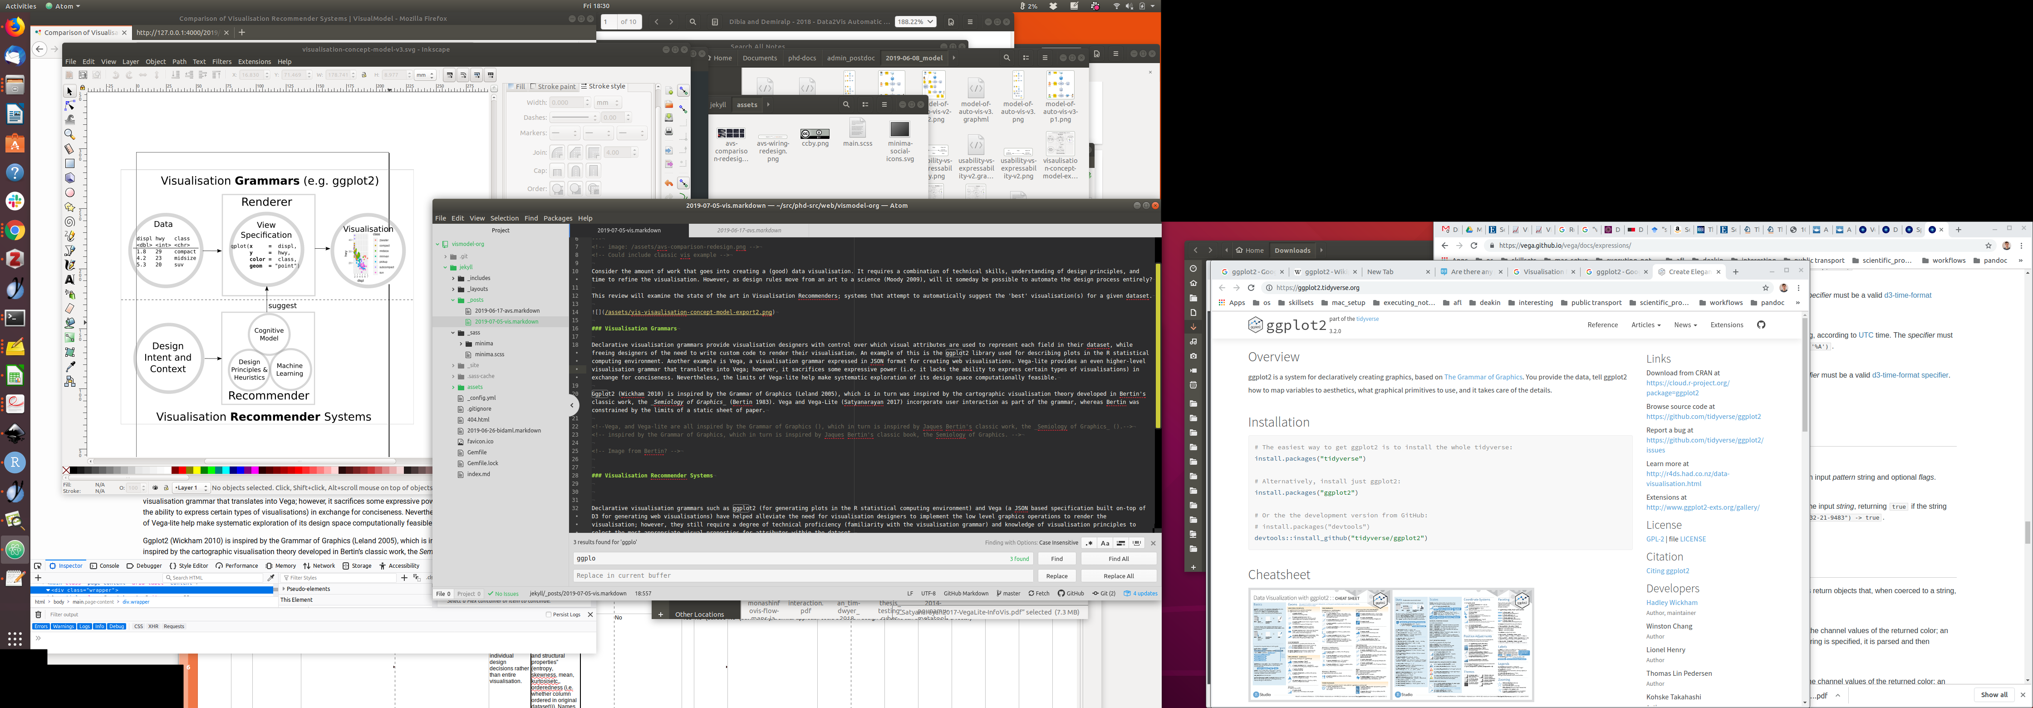Select the Inkscape Zoom tool
2033x708 pixels.
(x=69, y=134)
